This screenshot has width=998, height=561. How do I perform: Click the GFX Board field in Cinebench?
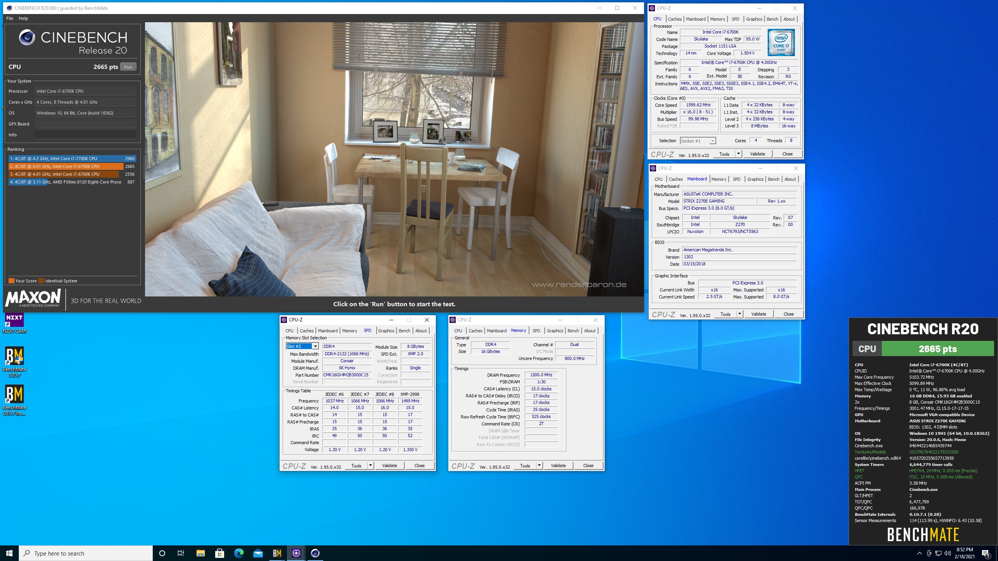[x=85, y=124]
